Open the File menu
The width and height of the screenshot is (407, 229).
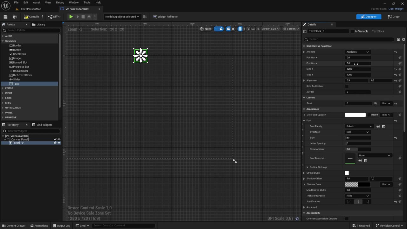[x=16, y=3]
